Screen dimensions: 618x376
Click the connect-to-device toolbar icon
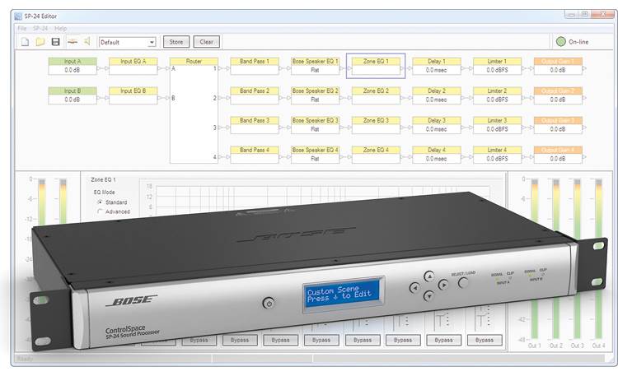coord(73,41)
